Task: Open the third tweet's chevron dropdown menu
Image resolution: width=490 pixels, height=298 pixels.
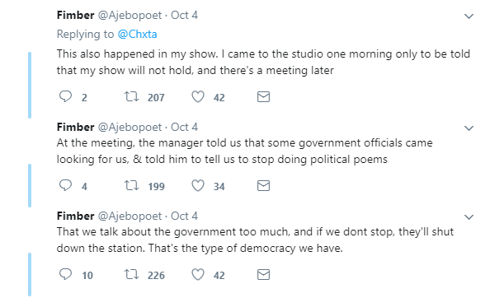Action: point(469,217)
